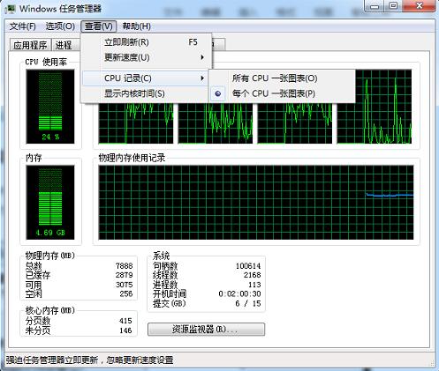Click the 线程数 value 2168
The width and height of the screenshot is (439, 371).
point(253,275)
